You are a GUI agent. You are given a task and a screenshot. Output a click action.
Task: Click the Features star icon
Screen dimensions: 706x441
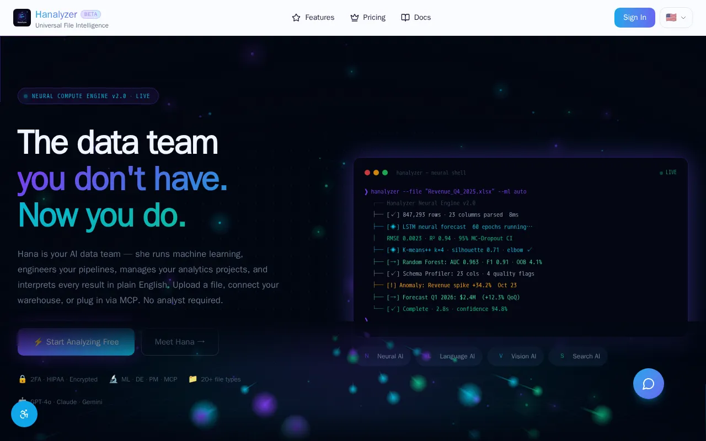coord(296,18)
